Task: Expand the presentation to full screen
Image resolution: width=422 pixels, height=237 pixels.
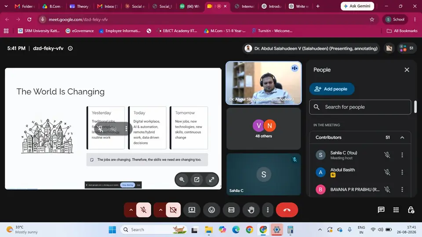Action: 211,180
